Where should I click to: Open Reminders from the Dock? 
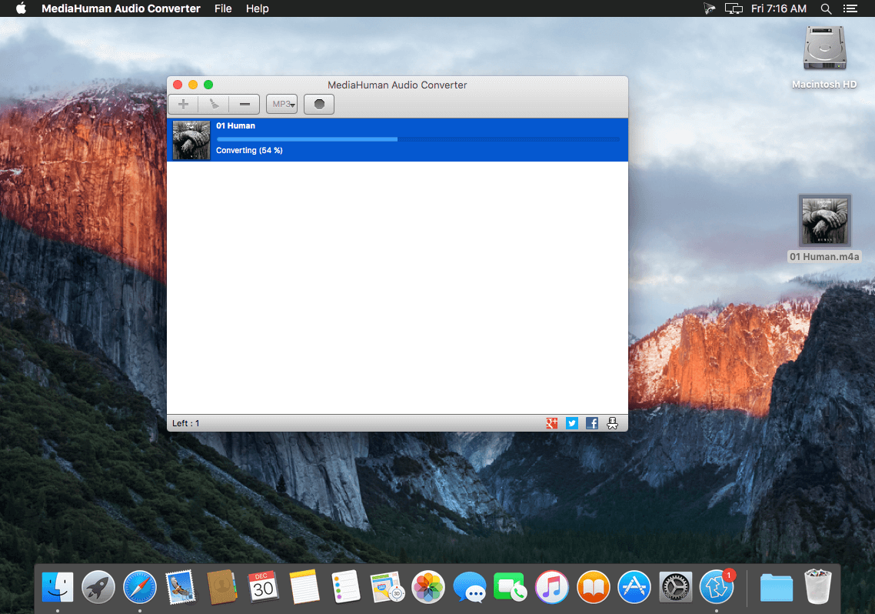[345, 587]
